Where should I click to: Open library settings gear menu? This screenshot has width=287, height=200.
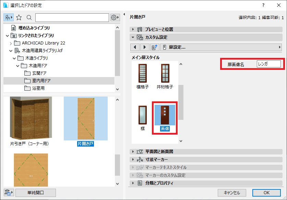point(115,17)
